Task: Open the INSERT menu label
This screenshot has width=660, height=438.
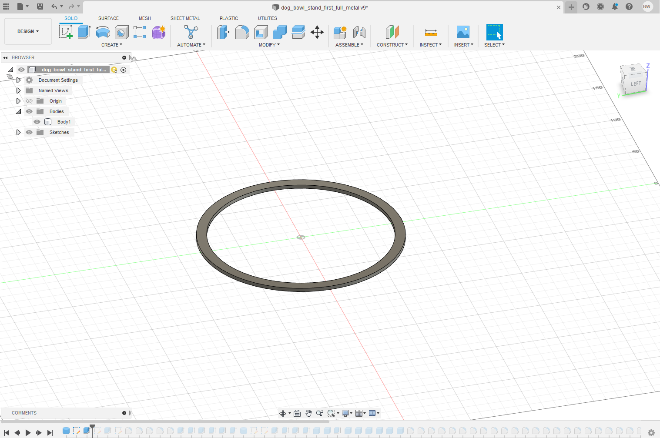Action: point(464,45)
